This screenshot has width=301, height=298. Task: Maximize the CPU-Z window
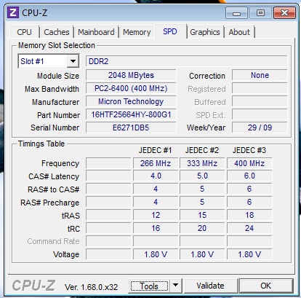pyautogui.click(x=260, y=12)
